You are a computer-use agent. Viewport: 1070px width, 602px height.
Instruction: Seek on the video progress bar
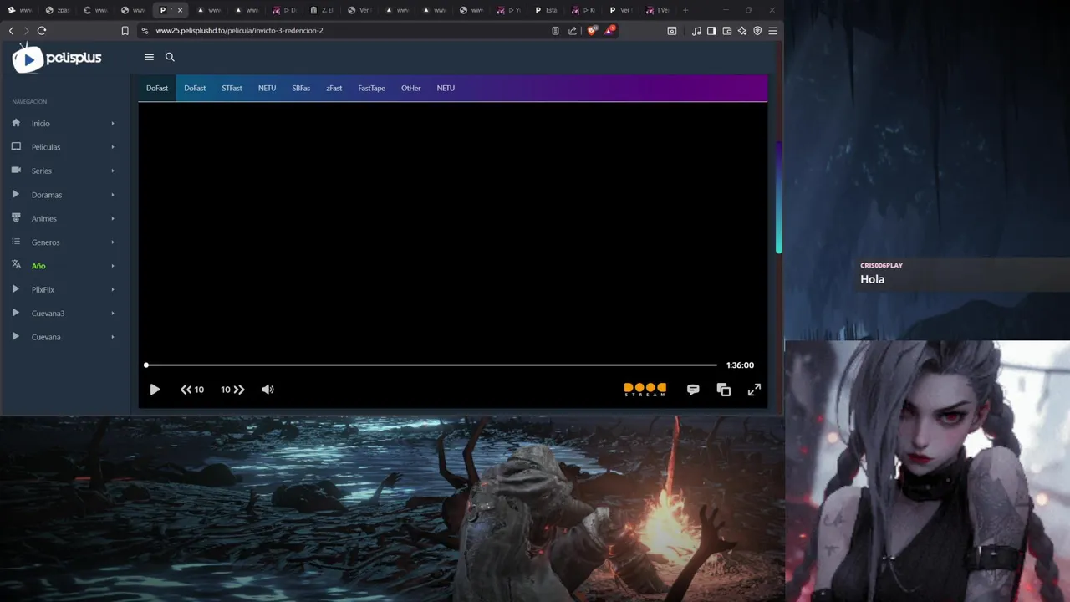click(x=431, y=365)
